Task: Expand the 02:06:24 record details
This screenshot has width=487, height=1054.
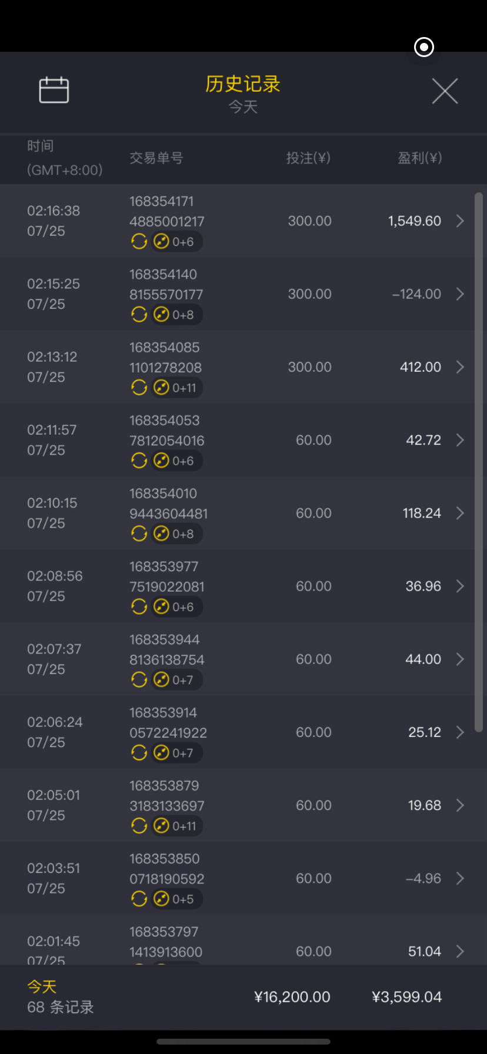Action: [x=460, y=732]
